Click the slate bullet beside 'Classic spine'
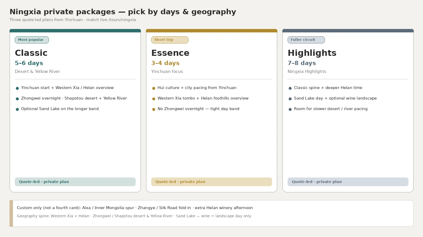This screenshot has width=423, height=237. click(x=290, y=88)
